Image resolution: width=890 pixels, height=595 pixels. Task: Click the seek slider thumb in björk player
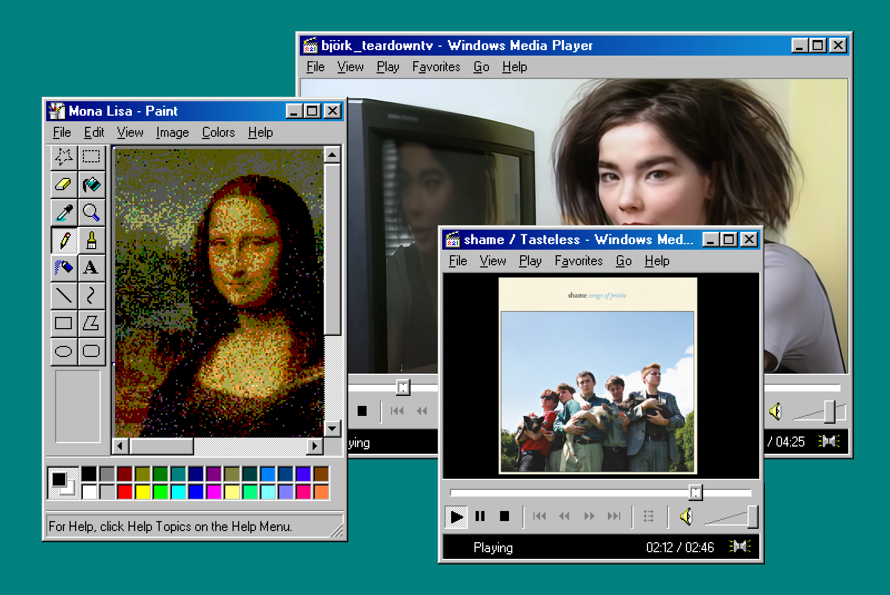click(x=403, y=387)
